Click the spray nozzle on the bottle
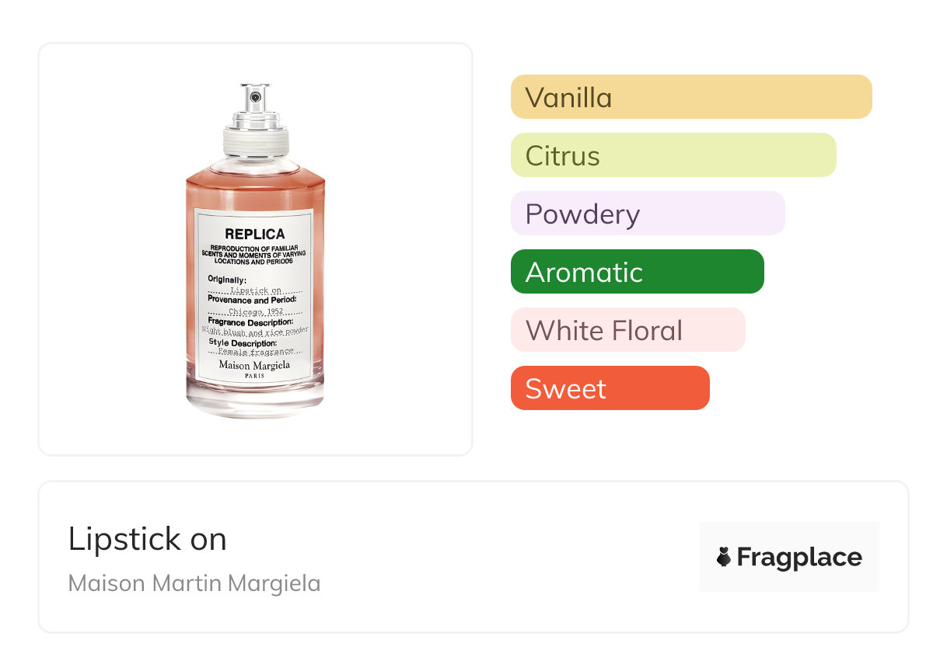947x671 pixels. tap(255, 97)
